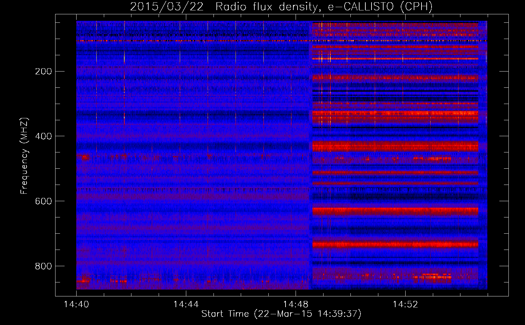The height and width of the screenshot is (325, 525).
Task: Click the 600 frequency tick label
Action: pyautogui.click(x=43, y=201)
